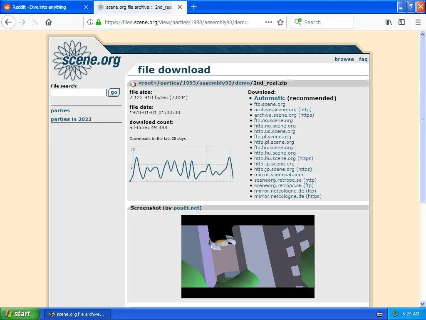The width and height of the screenshot is (426, 320).
Task: Choose http.hu.scene.org (https) mirror
Action: 283,158
